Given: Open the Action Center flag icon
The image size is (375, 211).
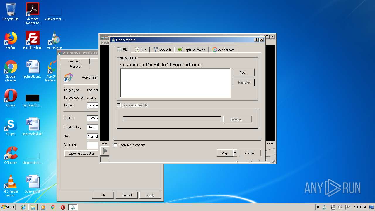Looking at the screenshot, I should coord(347,207).
